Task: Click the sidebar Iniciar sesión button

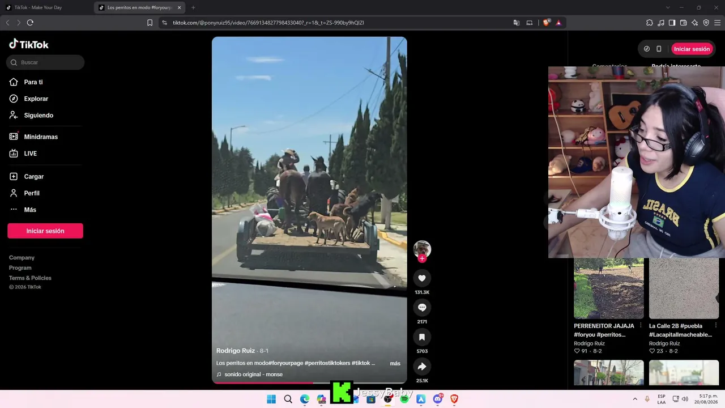Action: tap(45, 231)
